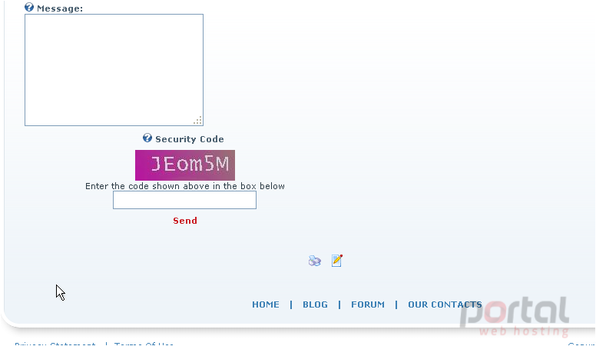Click the 'Enter the code shown above' instruction

click(185, 186)
